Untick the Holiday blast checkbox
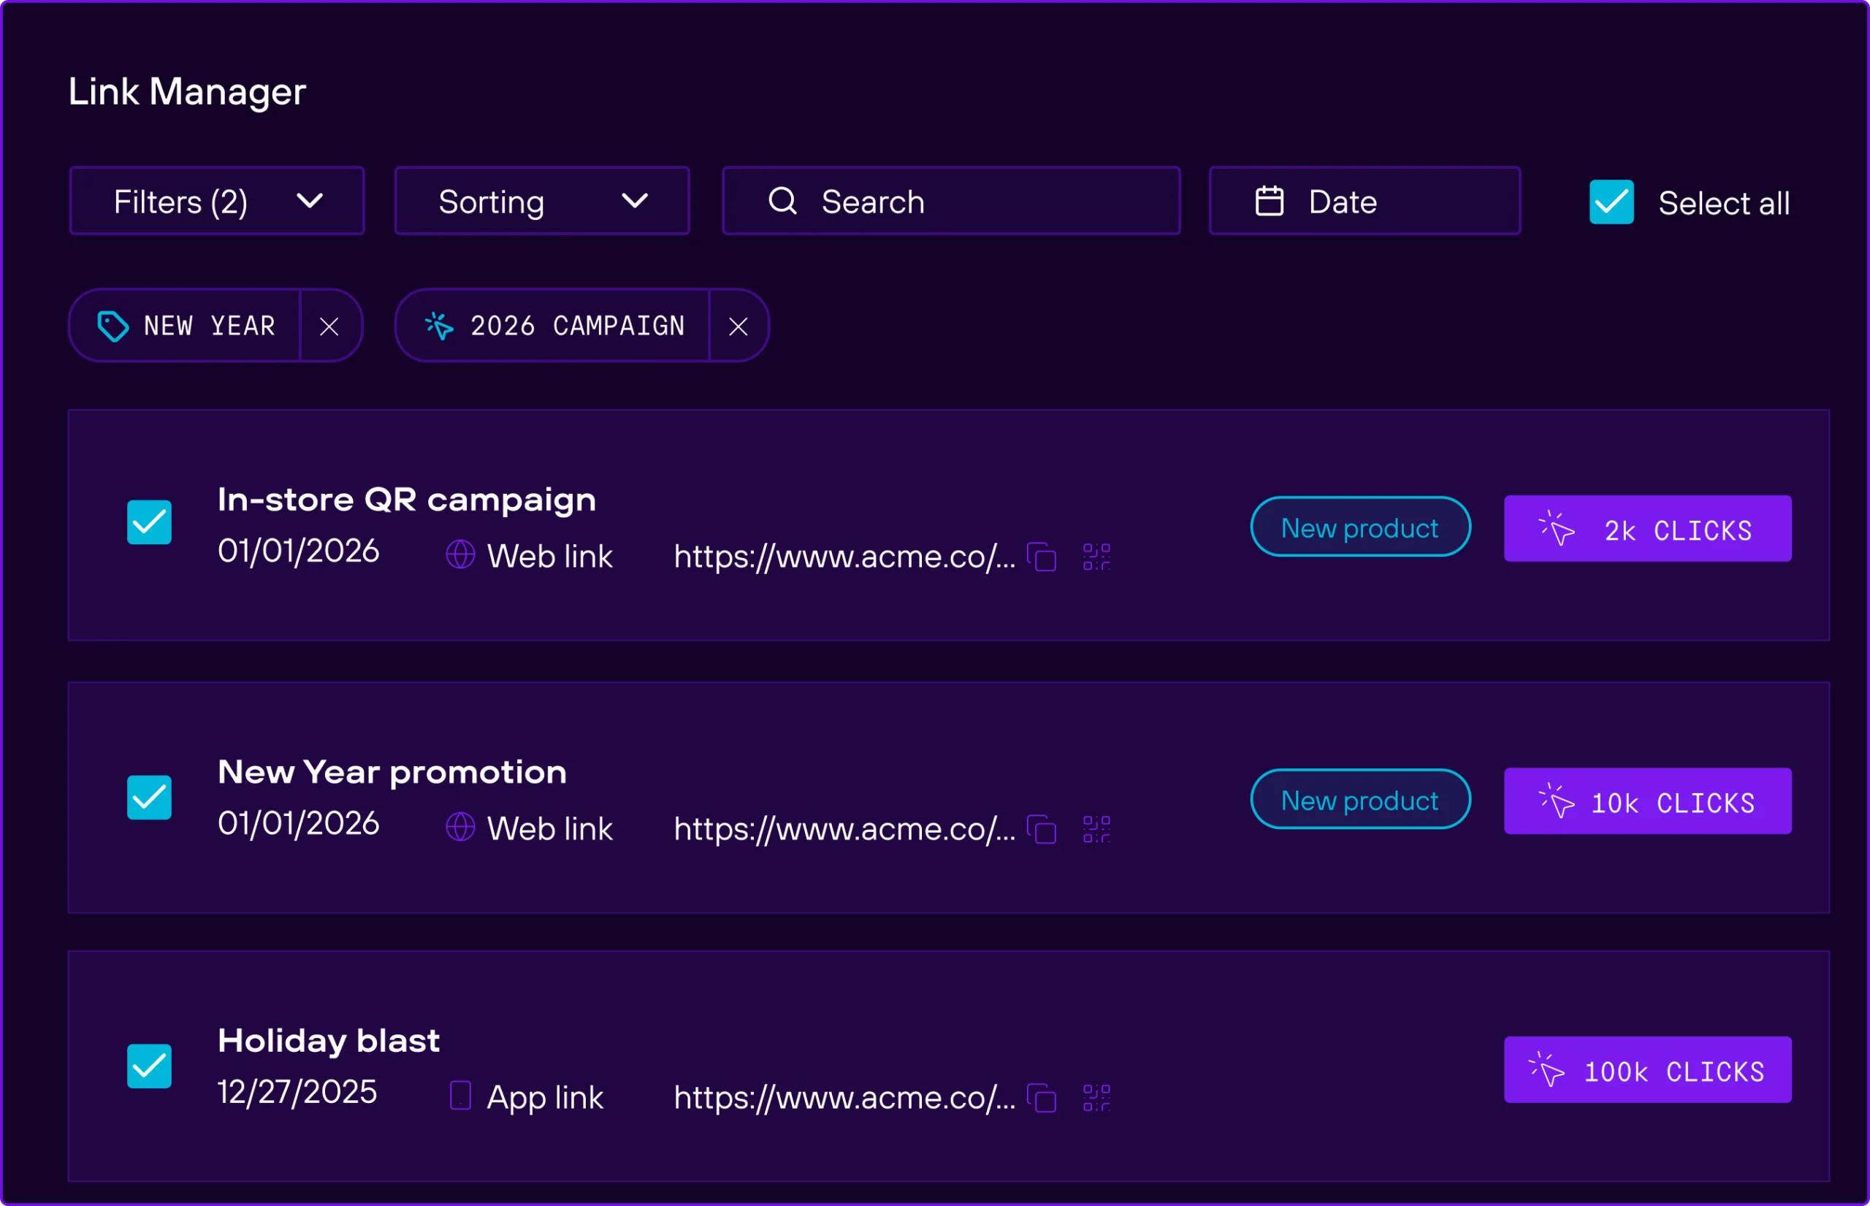 click(x=150, y=1066)
